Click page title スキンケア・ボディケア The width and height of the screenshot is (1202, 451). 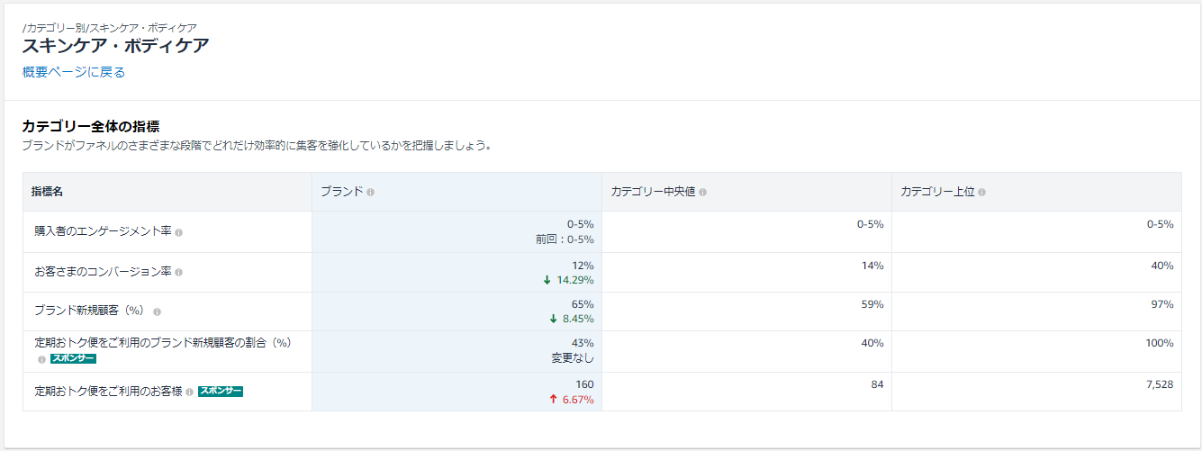[116, 46]
